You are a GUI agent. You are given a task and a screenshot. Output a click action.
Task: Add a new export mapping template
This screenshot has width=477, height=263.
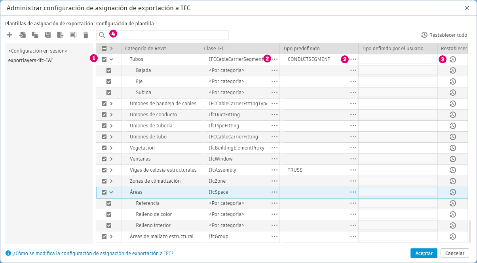pos(10,35)
